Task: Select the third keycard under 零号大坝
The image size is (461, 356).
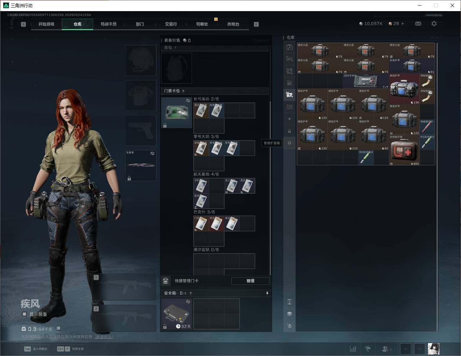Action: coord(232,148)
